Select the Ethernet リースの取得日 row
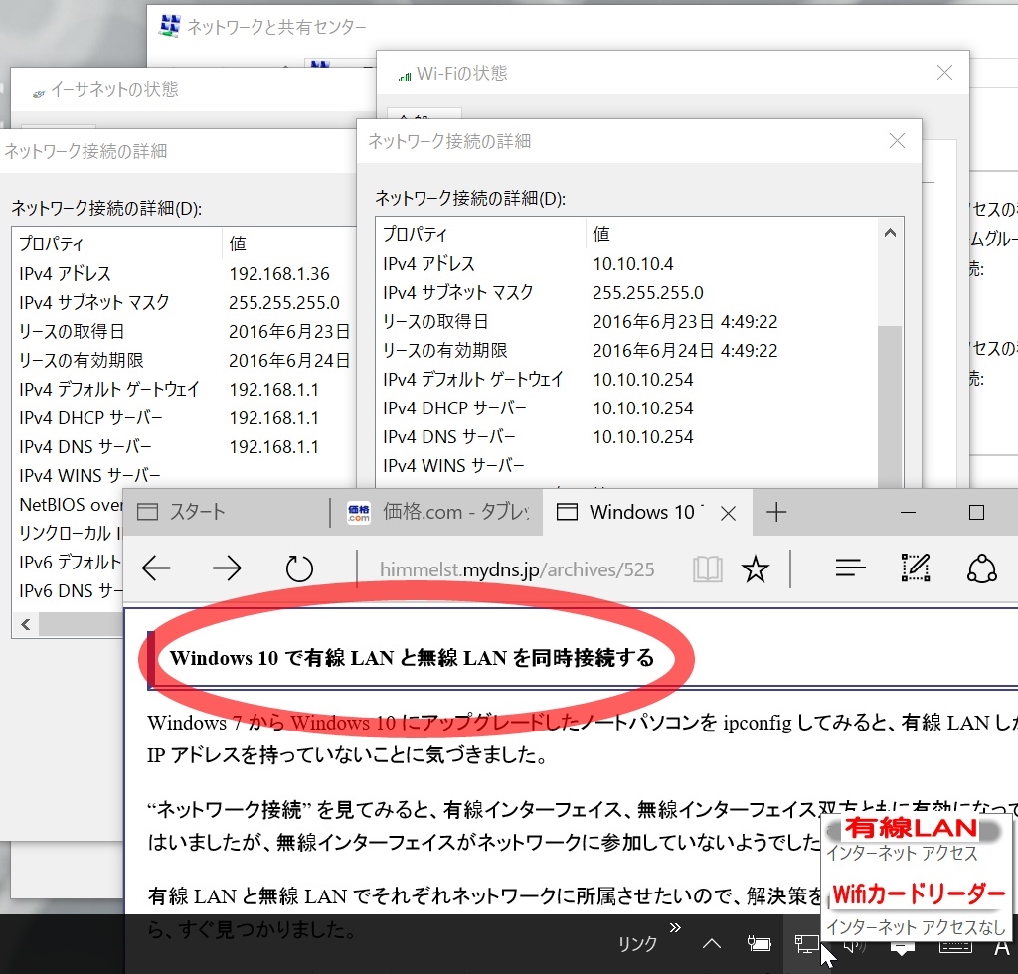The width and height of the screenshot is (1018, 974). point(184,331)
